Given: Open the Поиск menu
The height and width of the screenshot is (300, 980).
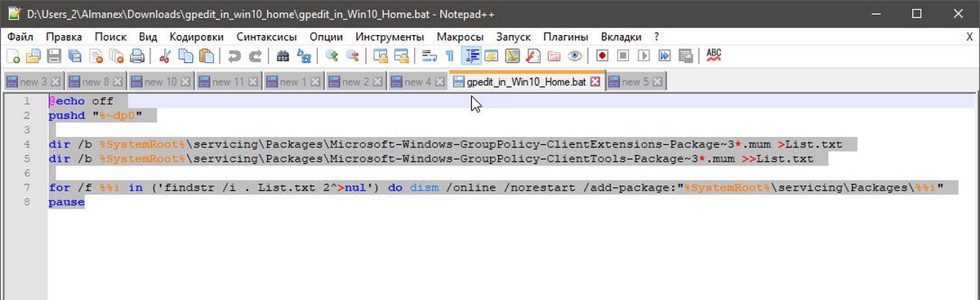Looking at the screenshot, I should click(110, 37).
